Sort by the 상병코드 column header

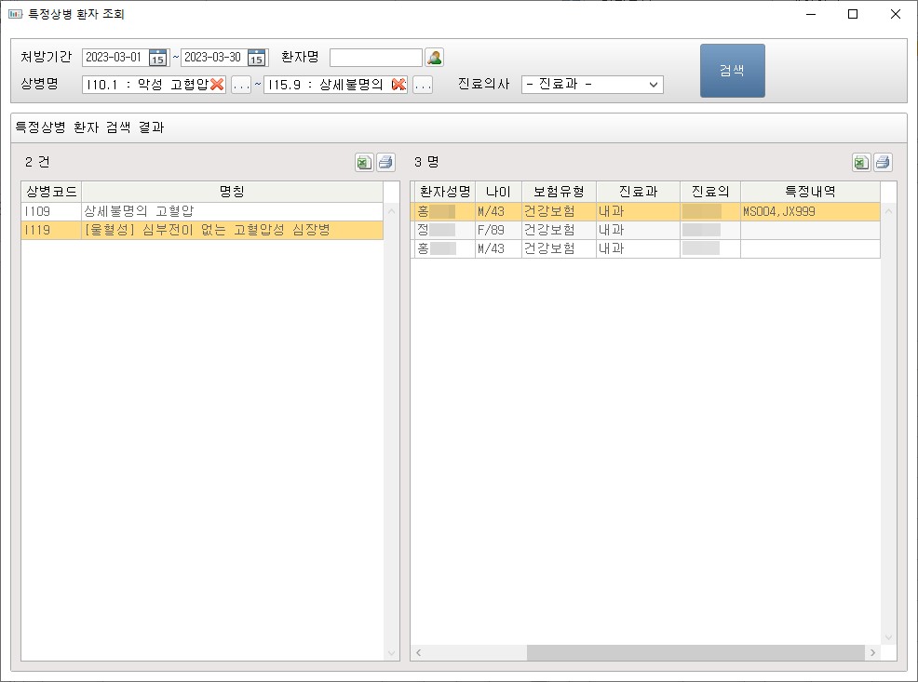coord(51,192)
